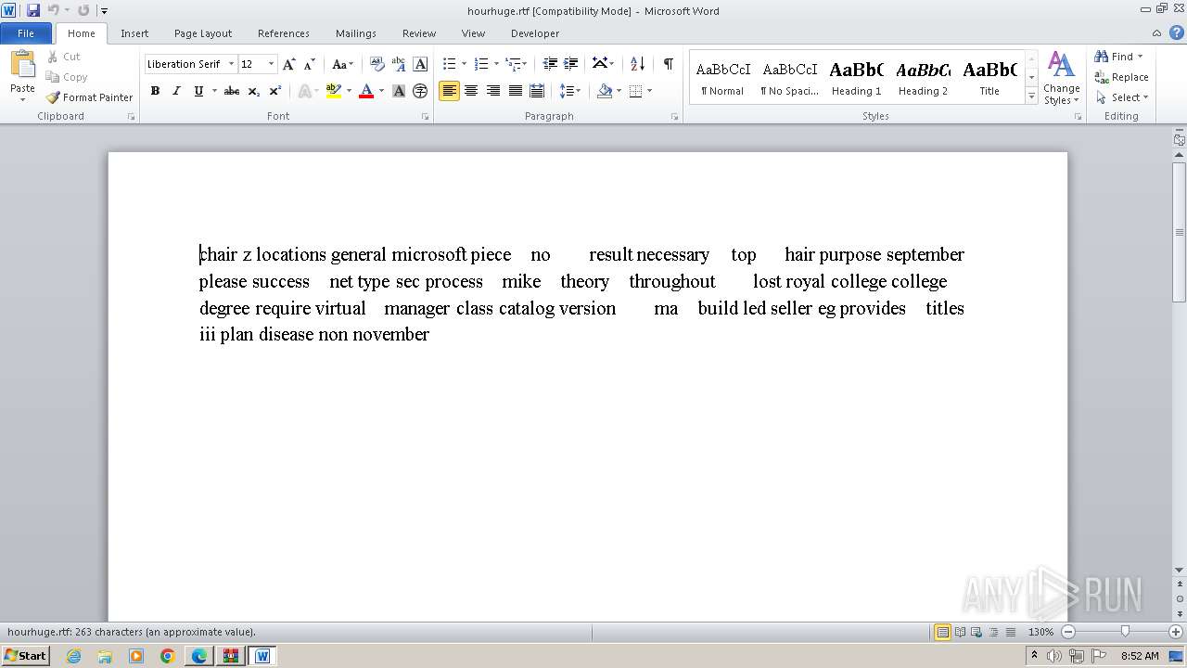Apply yellow text highlight color
This screenshot has height=668, width=1187.
[334, 91]
